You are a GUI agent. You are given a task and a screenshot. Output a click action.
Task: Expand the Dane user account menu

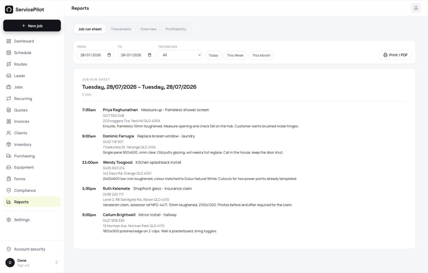57,263
